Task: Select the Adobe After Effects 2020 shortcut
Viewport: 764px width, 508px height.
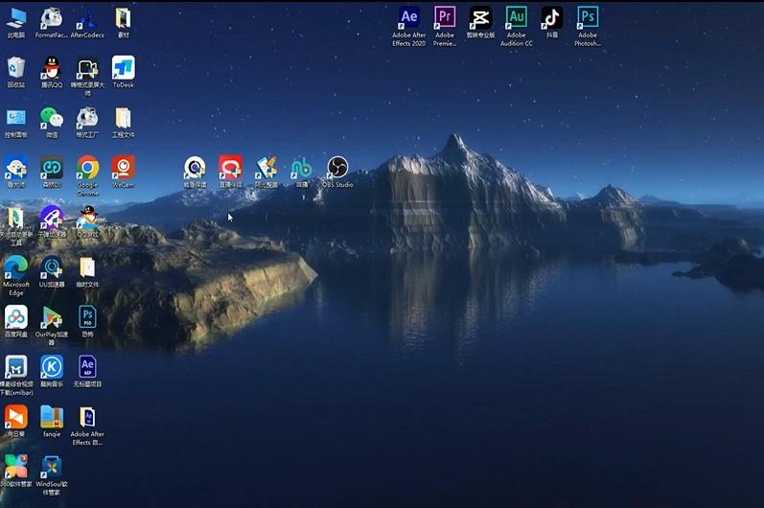Action: (x=409, y=18)
